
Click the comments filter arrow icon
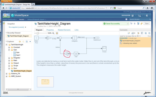(x=139, y=33)
